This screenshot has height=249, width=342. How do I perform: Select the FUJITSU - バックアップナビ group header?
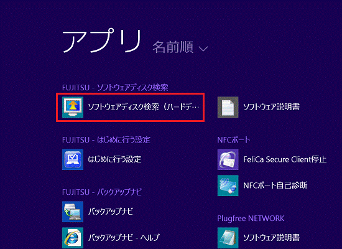pos(102,192)
